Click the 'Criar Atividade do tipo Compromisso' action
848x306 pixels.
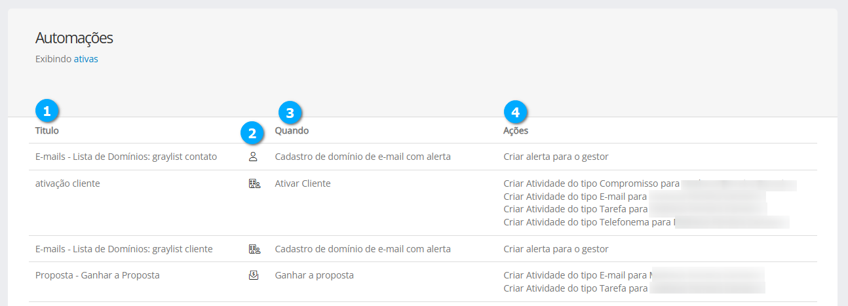(x=590, y=183)
